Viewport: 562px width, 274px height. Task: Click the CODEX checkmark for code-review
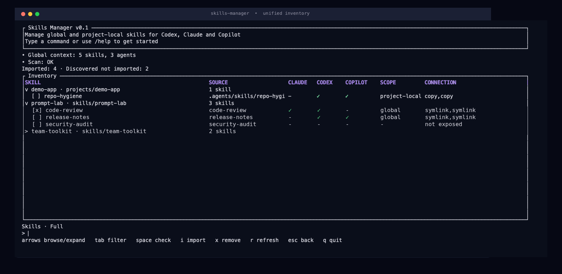[x=319, y=110]
